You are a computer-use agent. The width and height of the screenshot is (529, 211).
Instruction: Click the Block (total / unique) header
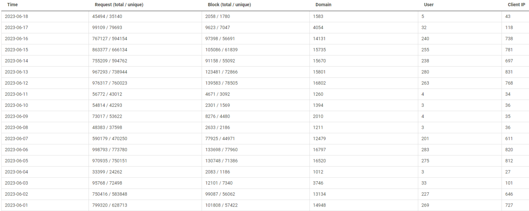click(x=229, y=5)
